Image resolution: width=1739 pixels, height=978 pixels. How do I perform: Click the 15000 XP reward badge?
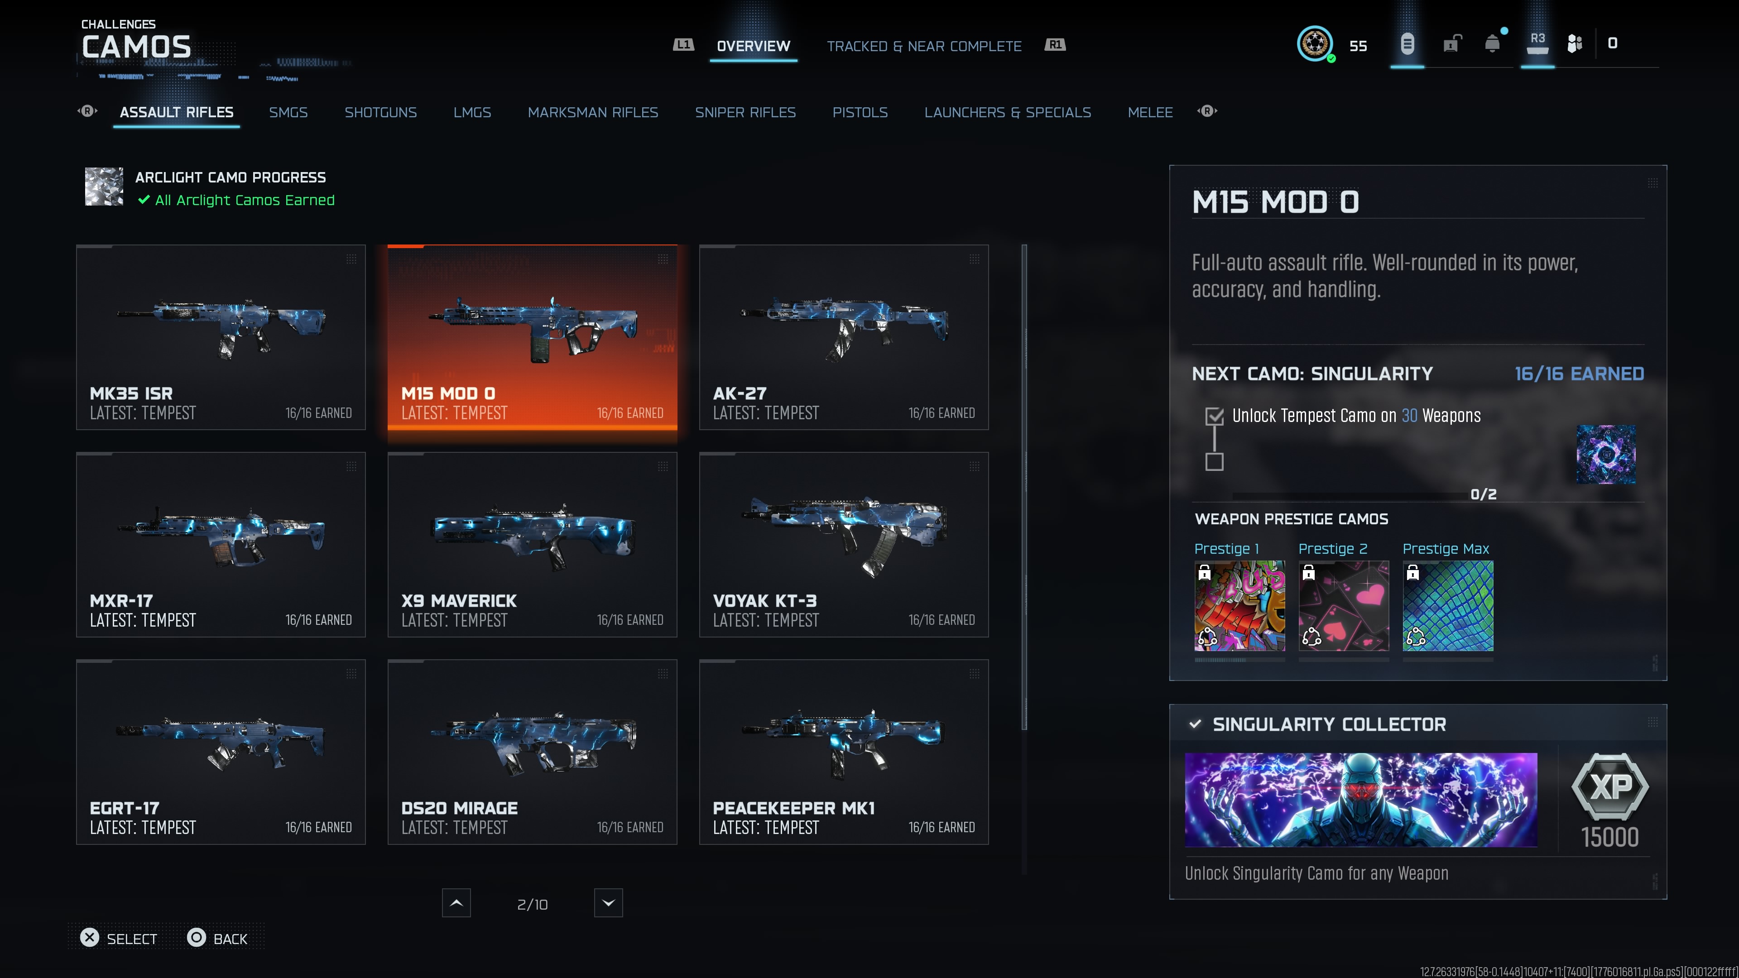pyautogui.click(x=1610, y=801)
